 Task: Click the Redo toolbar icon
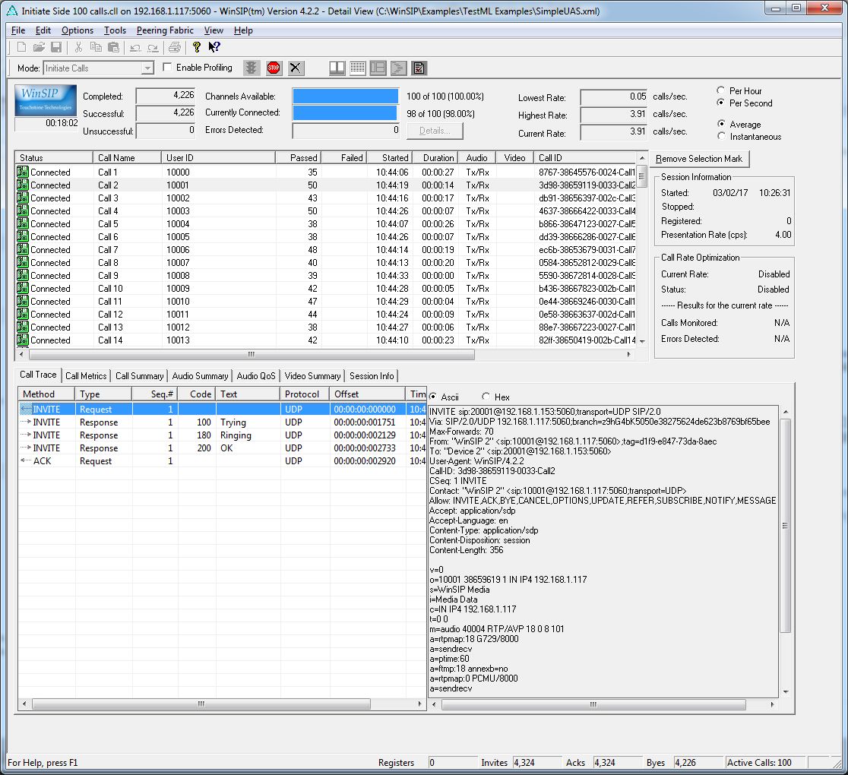tap(153, 48)
